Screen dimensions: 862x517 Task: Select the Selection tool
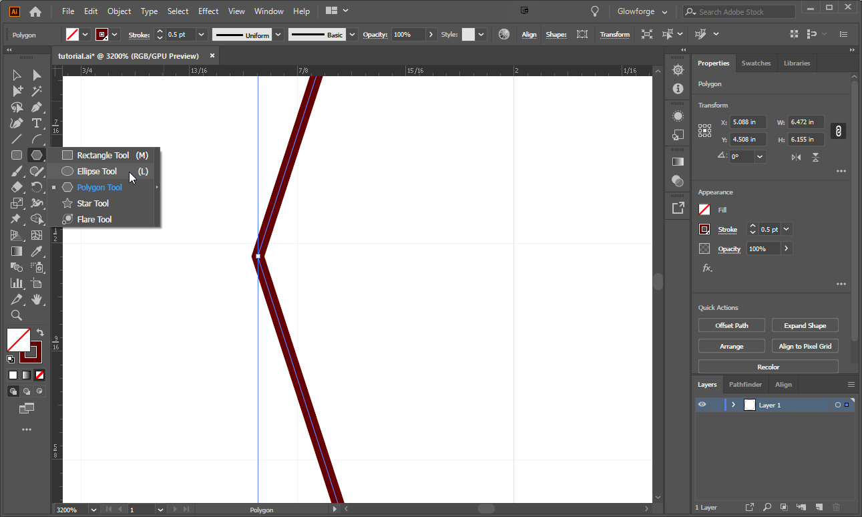point(16,75)
